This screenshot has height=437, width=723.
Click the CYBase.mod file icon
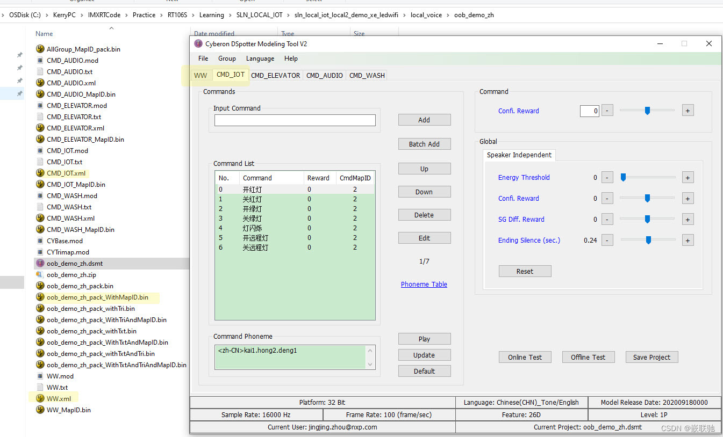[40, 241]
